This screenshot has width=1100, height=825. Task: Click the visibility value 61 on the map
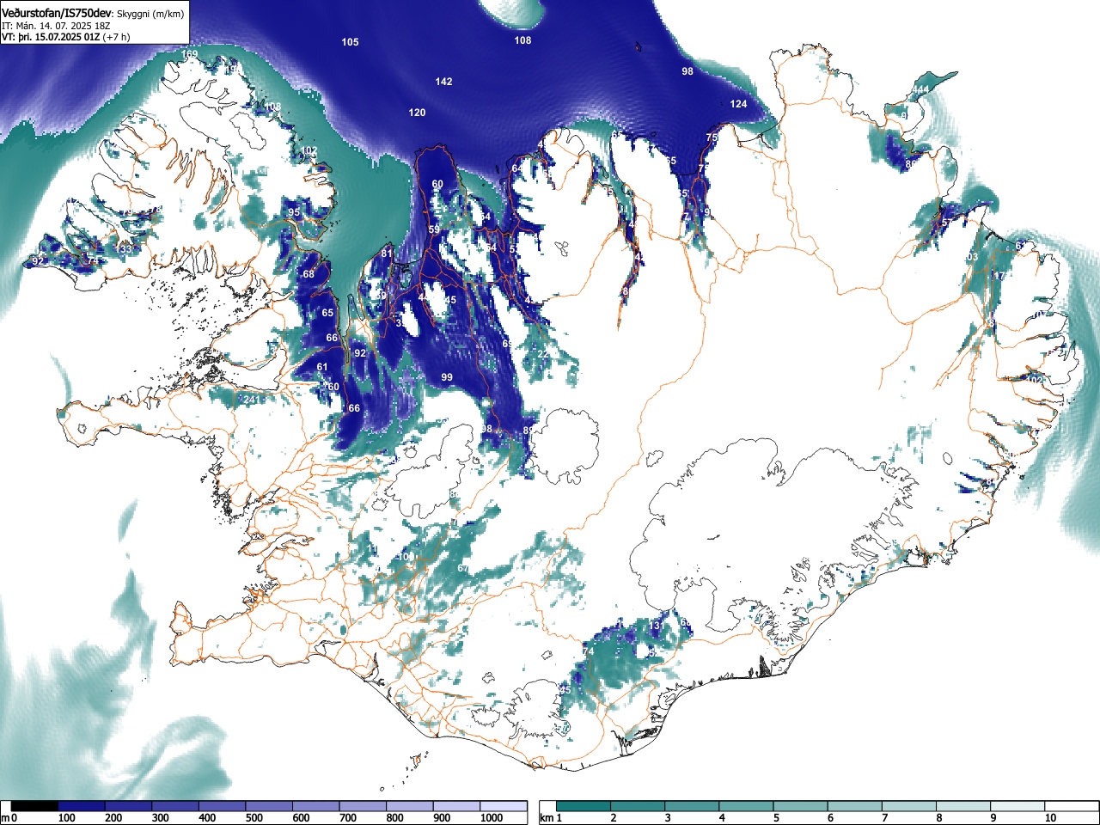click(x=322, y=367)
